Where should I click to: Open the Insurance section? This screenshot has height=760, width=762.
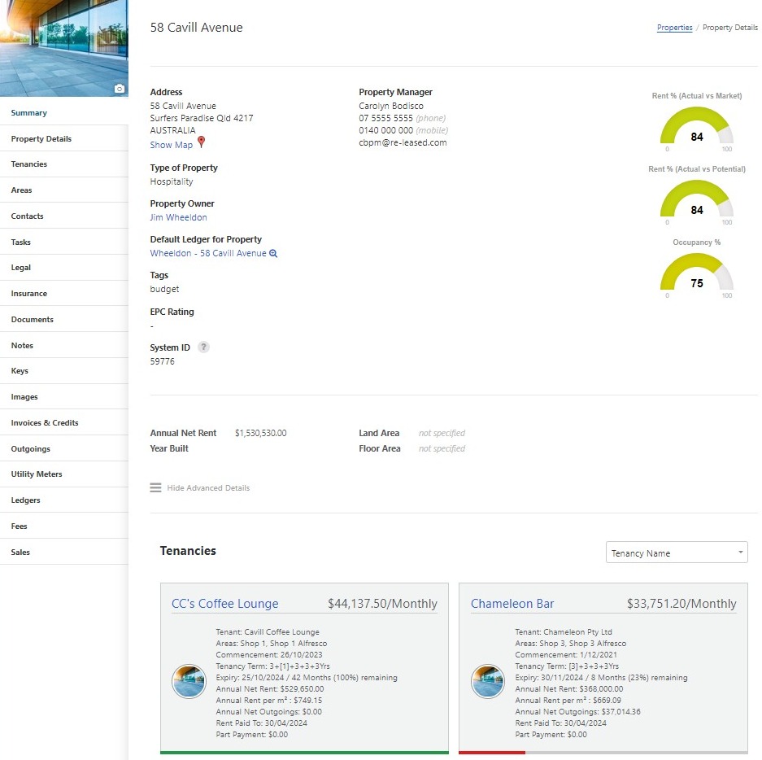point(64,293)
